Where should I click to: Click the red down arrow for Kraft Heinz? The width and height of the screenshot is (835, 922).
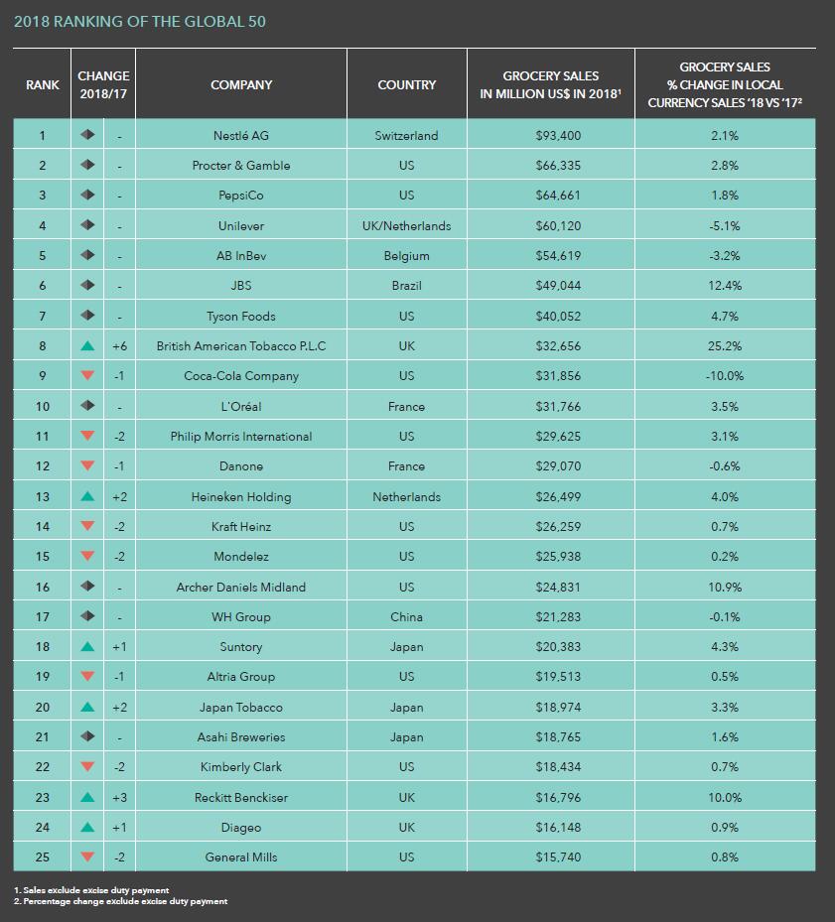tap(87, 526)
